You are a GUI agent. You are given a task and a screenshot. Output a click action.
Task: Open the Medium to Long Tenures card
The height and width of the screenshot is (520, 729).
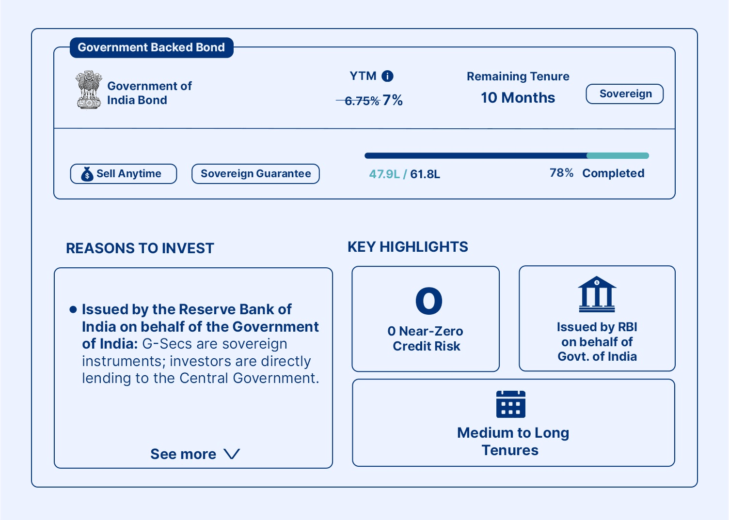click(514, 423)
